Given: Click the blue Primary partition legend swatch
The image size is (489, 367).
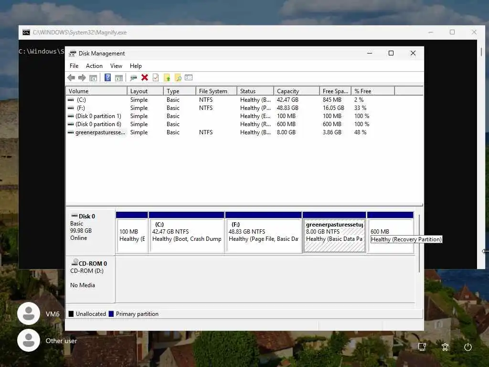Looking at the screenshot, I should [x=111, y=314].
